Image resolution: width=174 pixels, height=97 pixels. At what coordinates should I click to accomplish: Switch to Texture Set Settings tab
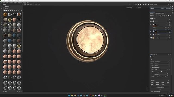[x=160, y=13]
